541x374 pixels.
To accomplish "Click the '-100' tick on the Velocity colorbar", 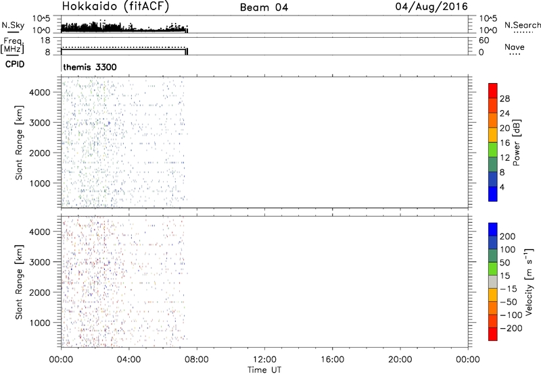I will [511, 315].
